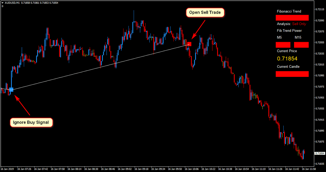Select the red arrow below Open Sell Trade
The width and height of the screenshot is (326, 172).
pos(199,28)
